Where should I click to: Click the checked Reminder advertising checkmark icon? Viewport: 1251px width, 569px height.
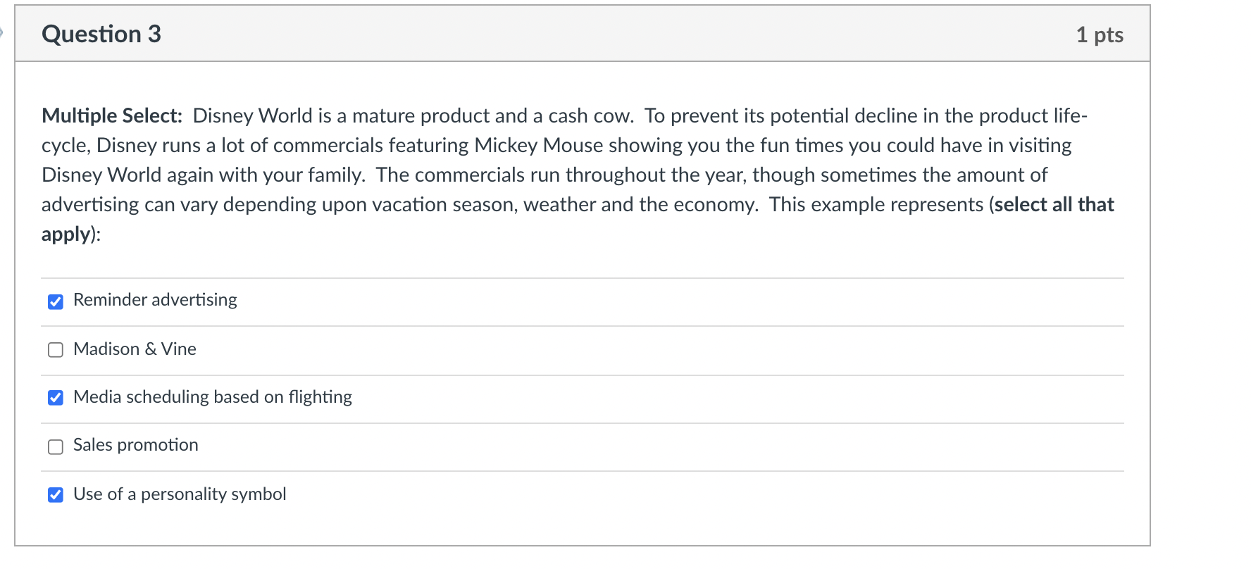55,301
